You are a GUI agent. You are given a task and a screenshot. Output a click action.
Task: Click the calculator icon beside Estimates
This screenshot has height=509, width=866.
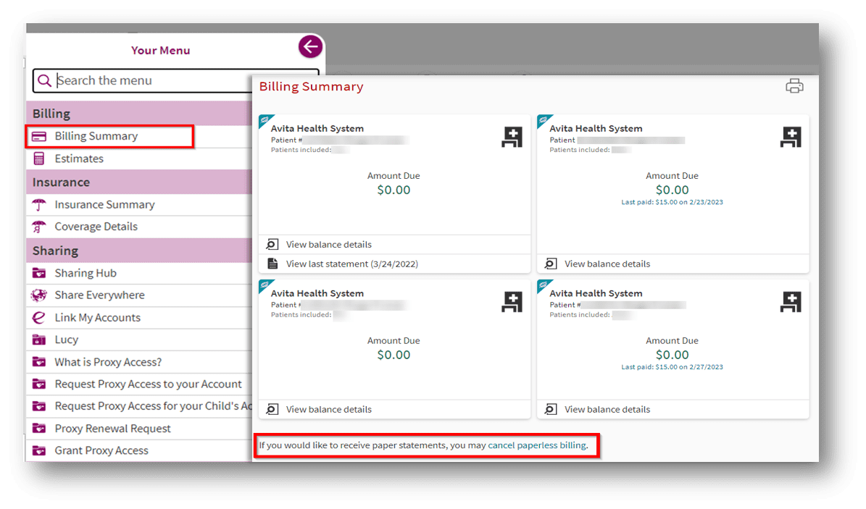pyautogui.click(x=38, y=159)
